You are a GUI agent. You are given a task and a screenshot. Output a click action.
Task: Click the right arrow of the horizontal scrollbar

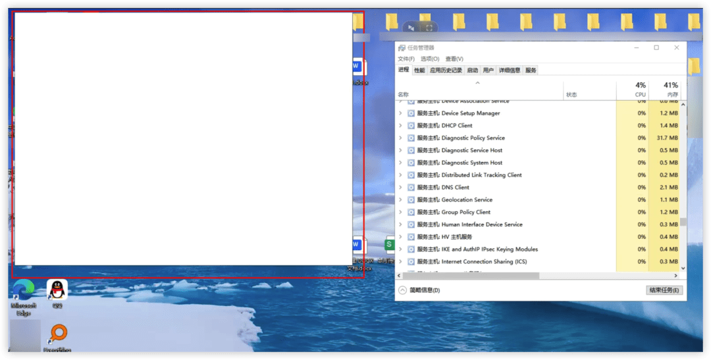675,276
